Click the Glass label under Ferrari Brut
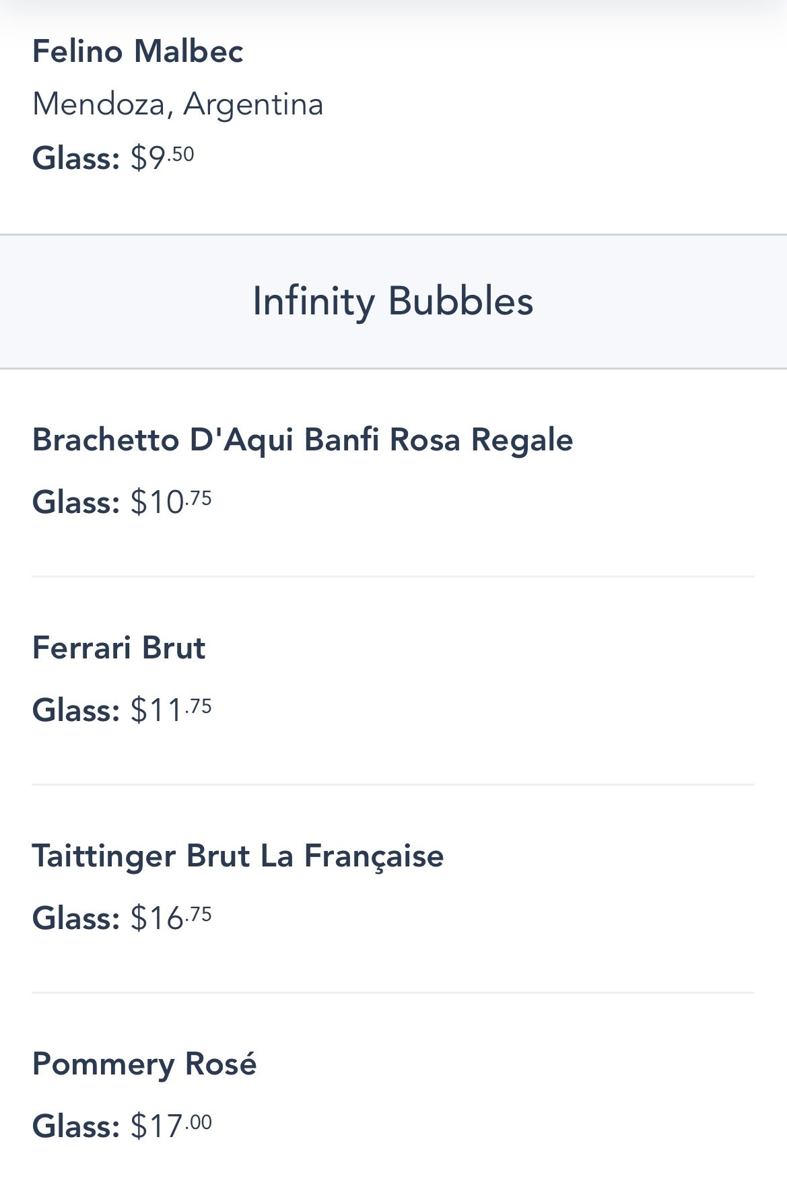Viewport: 787px width, 1195px height. [x=75, y=710]
